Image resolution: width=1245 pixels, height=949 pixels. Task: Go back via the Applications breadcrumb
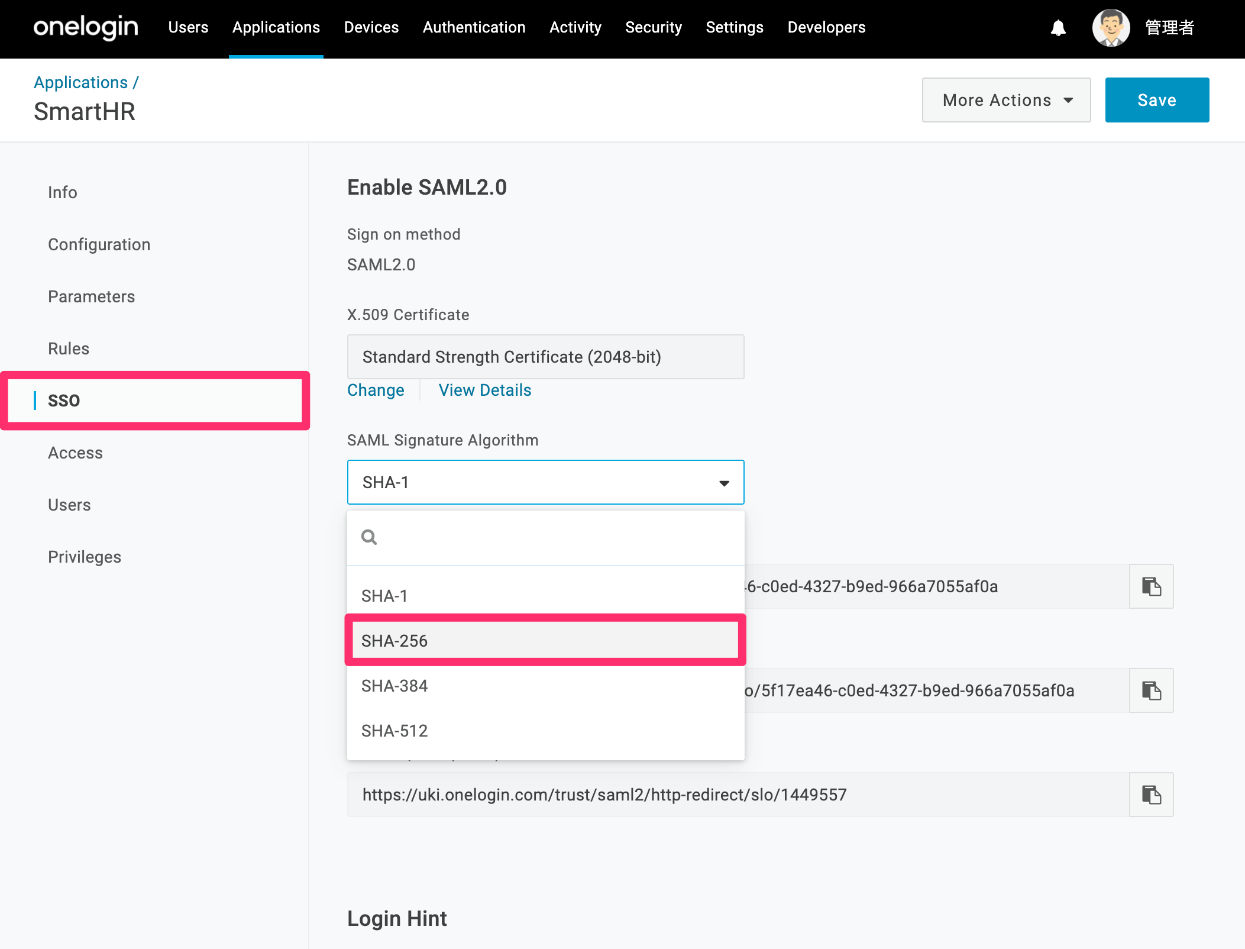(x=80, y=82)
